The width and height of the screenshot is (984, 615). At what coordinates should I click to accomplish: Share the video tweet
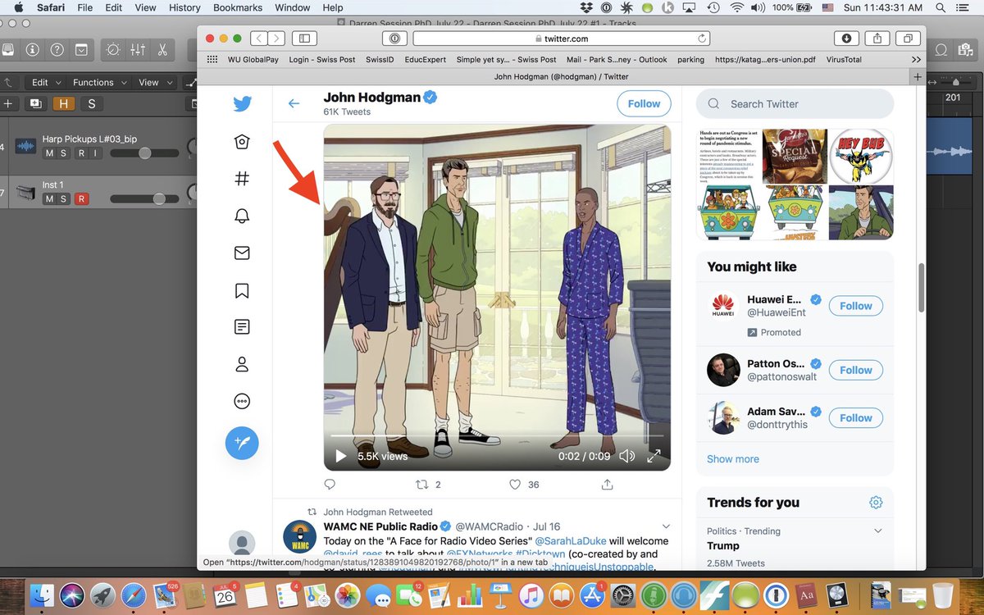(608, 485)
